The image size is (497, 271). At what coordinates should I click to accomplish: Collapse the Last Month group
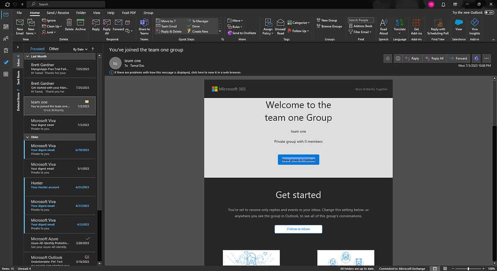tap(27, 56)
